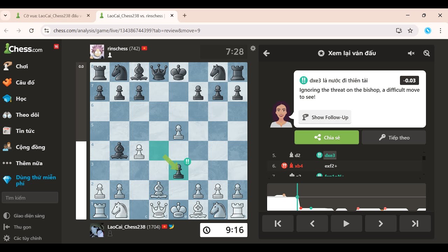Click the black queen on d8
This screenshot has width=448, height=252.
point(159,72)
